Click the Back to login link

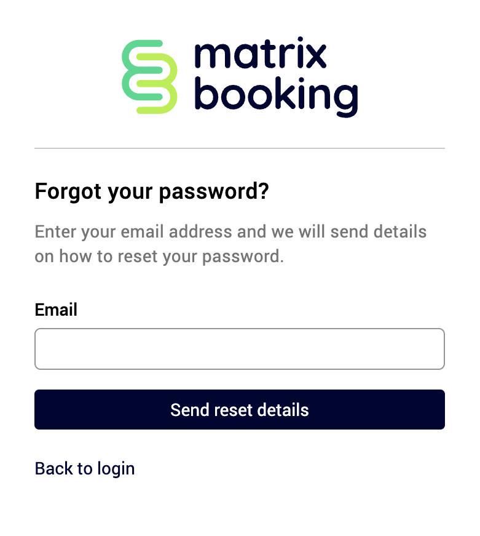click(85, 468)
